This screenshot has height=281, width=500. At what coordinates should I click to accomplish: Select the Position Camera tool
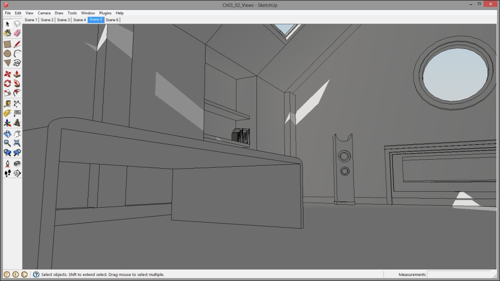coord(7,164)
